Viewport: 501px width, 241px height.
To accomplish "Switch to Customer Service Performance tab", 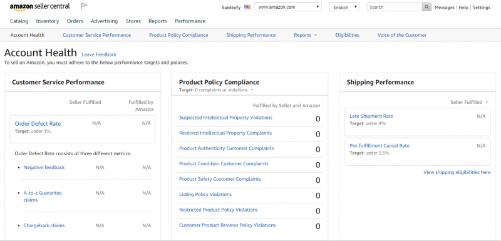I will coord(97,35).
